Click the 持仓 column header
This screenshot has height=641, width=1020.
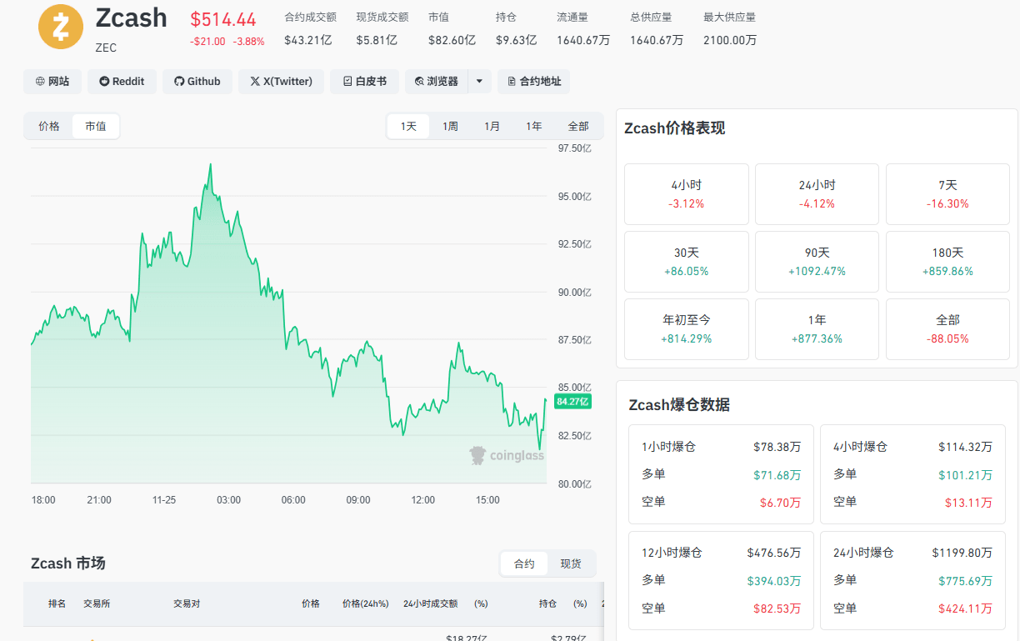click(547, 603)
